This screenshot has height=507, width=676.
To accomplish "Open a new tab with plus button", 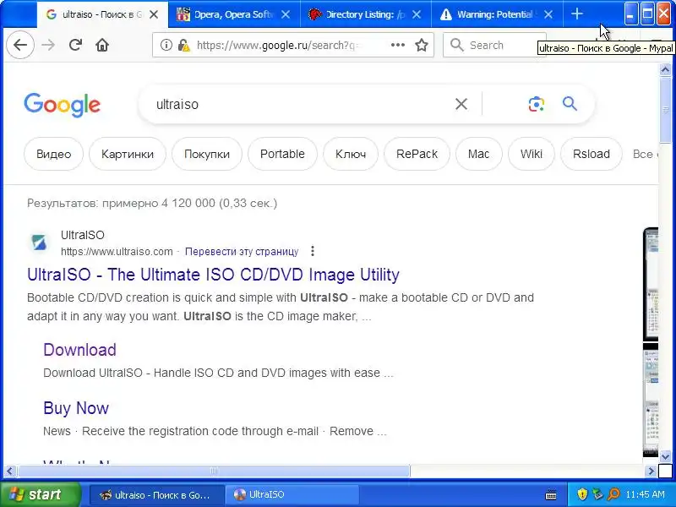I will (x=577, y=14).
